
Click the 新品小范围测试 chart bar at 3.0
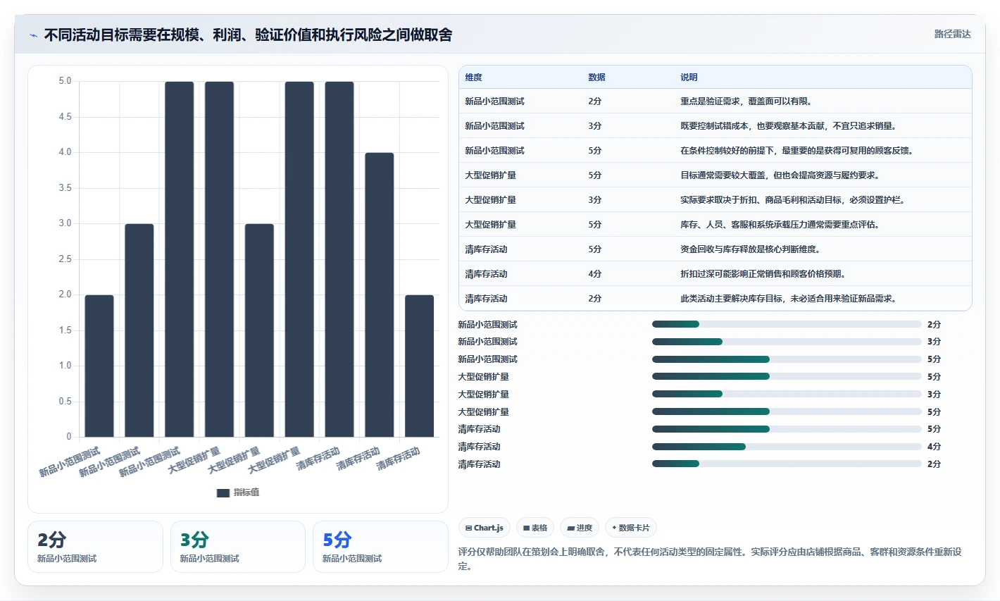(139, 330)
